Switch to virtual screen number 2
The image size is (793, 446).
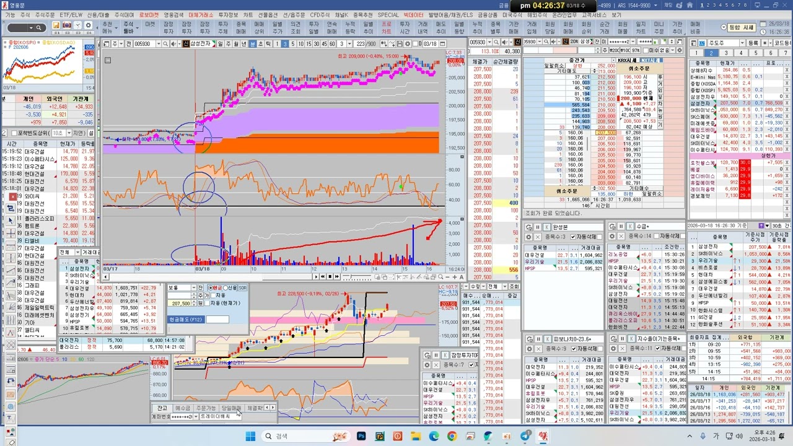(x=708, y=5)
